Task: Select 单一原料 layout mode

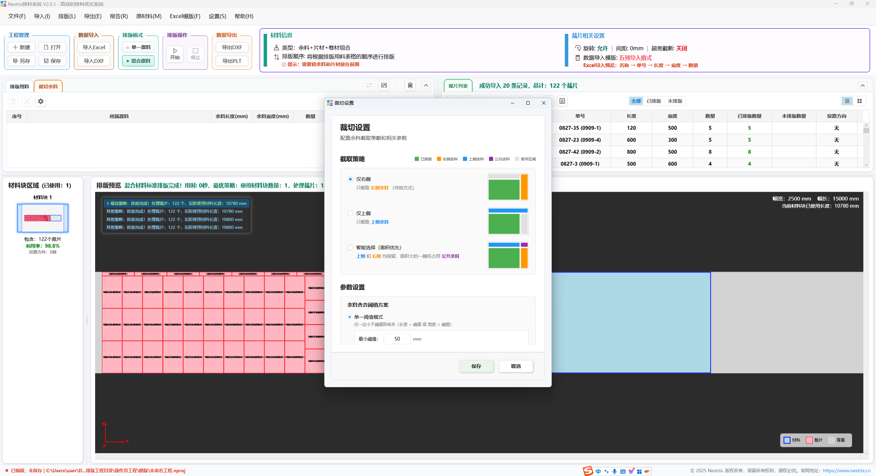Action: [x=138, y=47]
